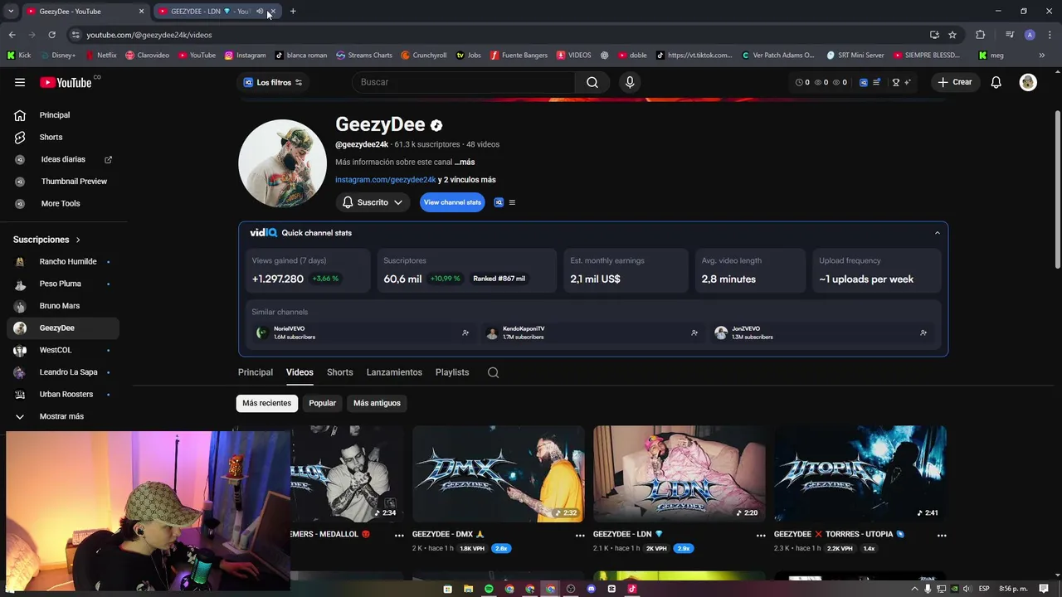Open options for TORRRES - UTOPIA video
This screenshot has height=597, width=1062.
coord(942,536)
